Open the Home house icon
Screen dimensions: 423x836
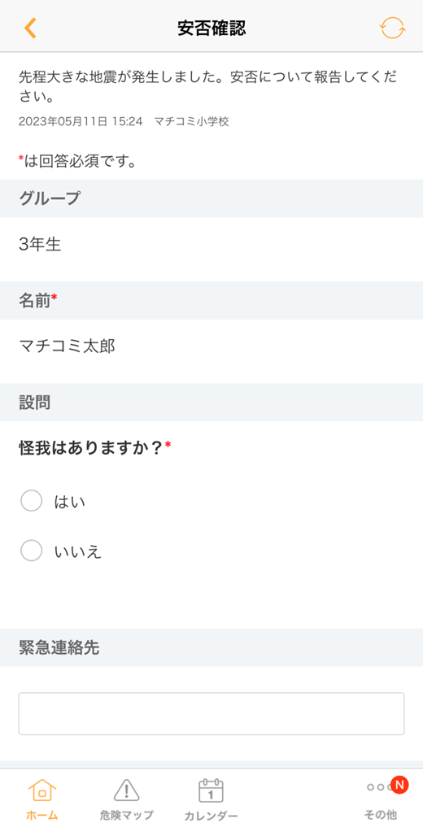click(x=42, y=790)
